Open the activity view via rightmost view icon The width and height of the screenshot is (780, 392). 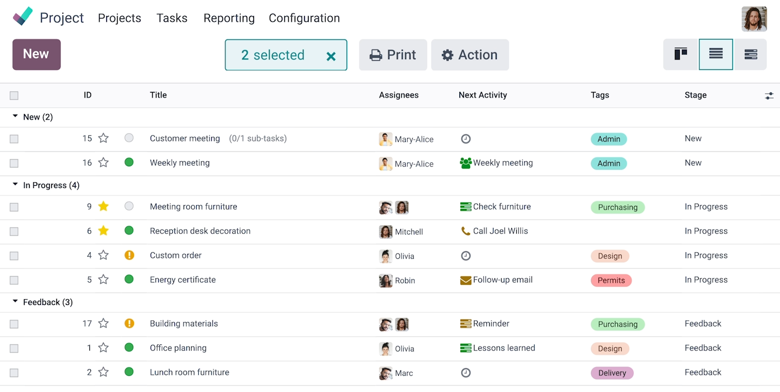(x=751, y=54)
